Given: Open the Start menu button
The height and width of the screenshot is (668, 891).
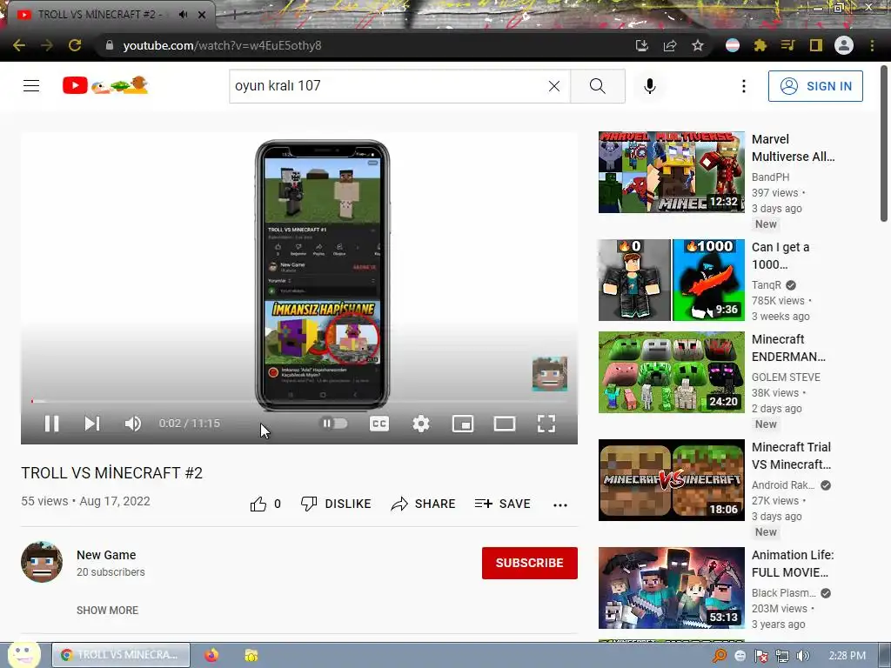Looking at the screenshot, I should [23, 655].
